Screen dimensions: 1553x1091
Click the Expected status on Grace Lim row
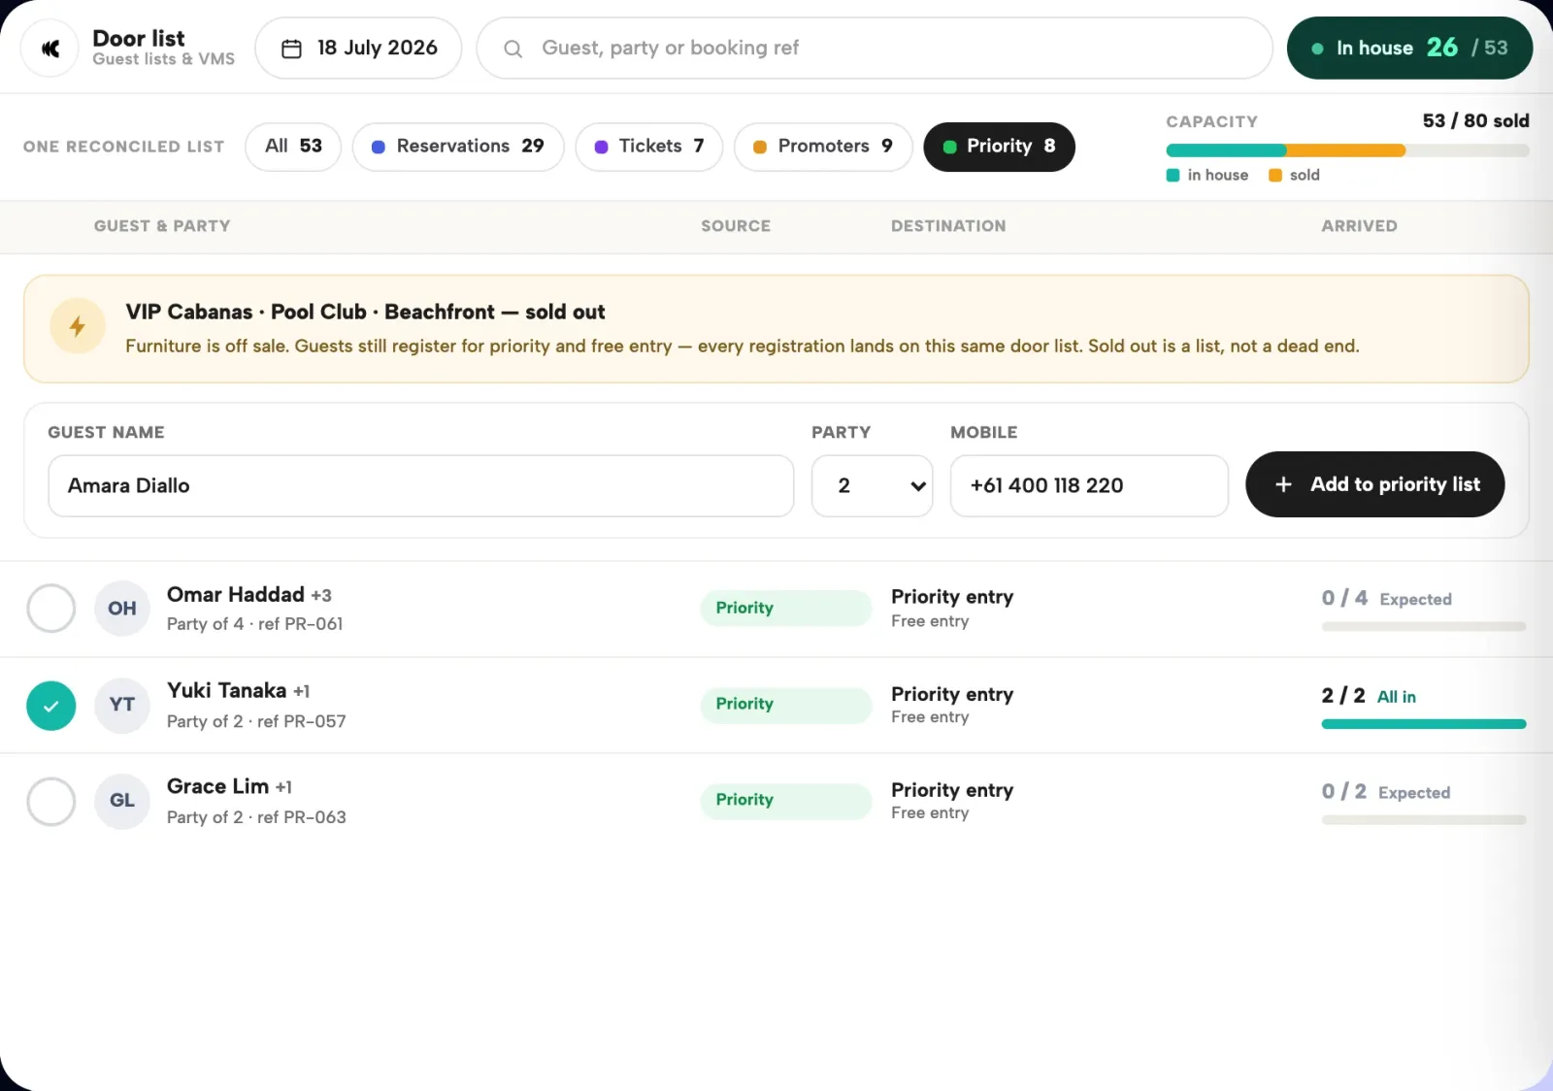[x=1414, y=793]
